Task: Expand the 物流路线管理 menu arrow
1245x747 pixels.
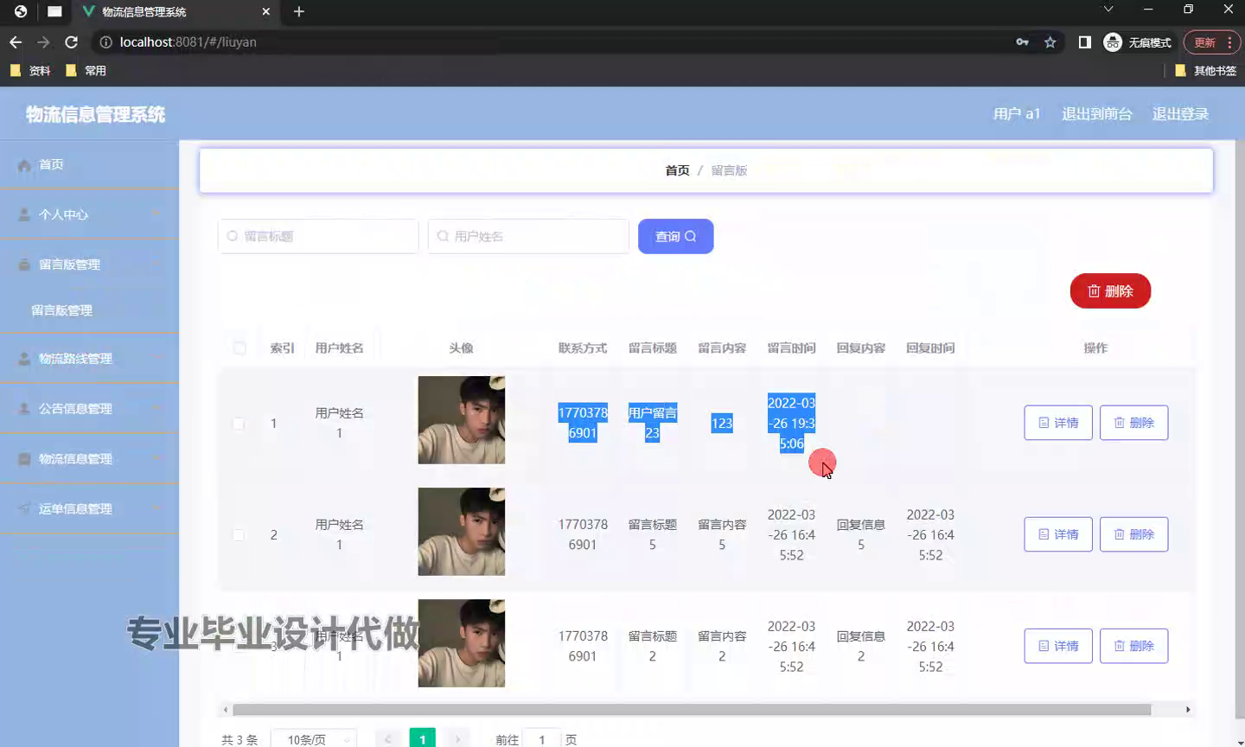Action: pyautogui.click(x=156, y=358)
